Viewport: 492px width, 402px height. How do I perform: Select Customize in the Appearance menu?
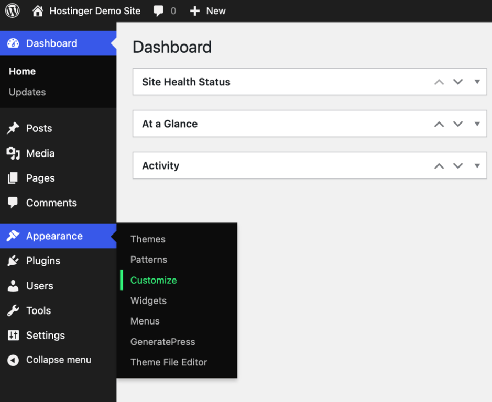pyautogui.click(x=153, y=280)
